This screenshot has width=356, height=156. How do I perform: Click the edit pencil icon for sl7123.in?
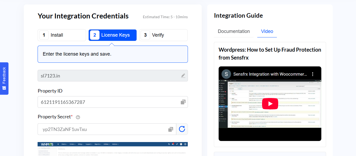[183, 76]
